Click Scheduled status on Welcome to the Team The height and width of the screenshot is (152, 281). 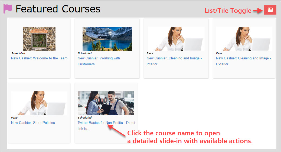pos(18,53)
